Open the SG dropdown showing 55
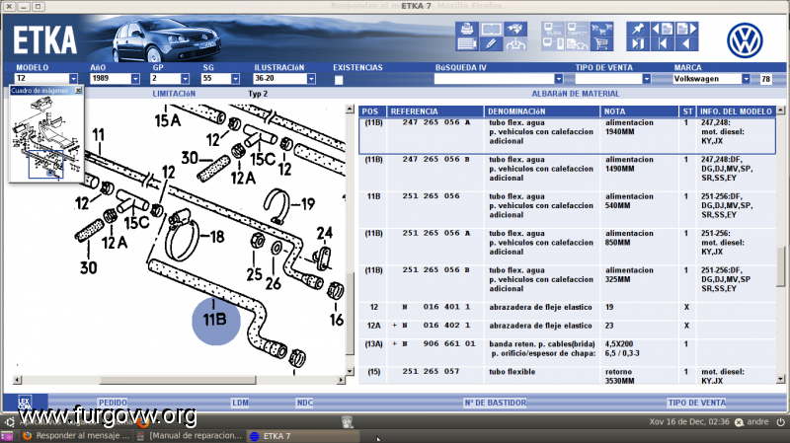 click(235, 79)
